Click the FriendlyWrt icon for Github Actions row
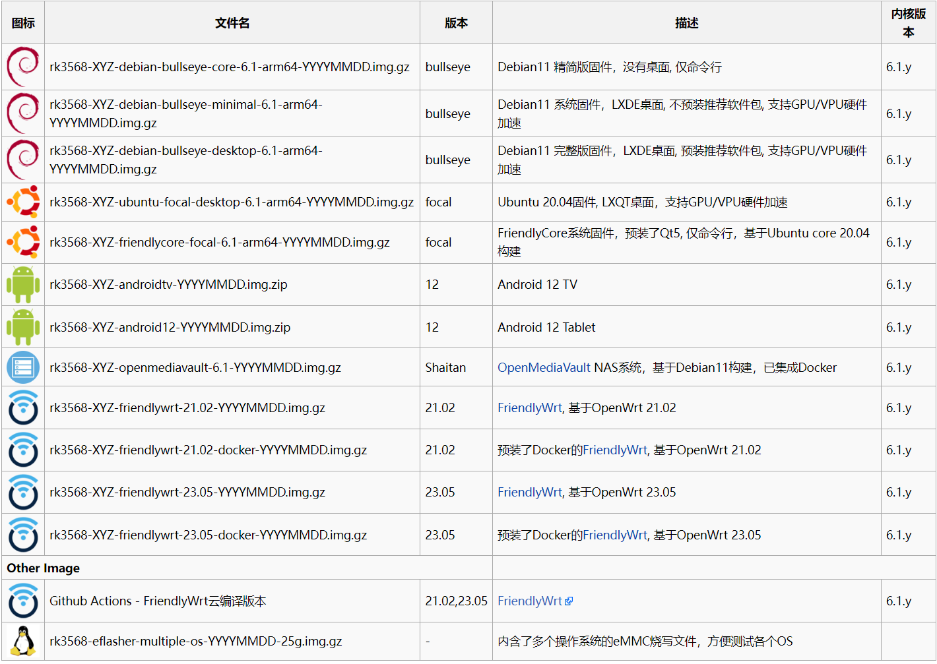This screenshot has height=664, width=937. point(23,601)
